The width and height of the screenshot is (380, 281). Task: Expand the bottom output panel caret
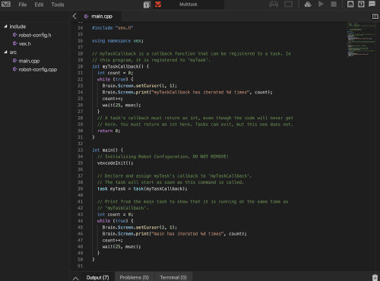coord(75,278)
